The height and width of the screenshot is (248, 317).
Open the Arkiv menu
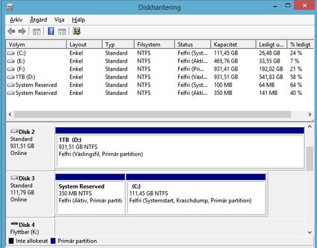16,20
